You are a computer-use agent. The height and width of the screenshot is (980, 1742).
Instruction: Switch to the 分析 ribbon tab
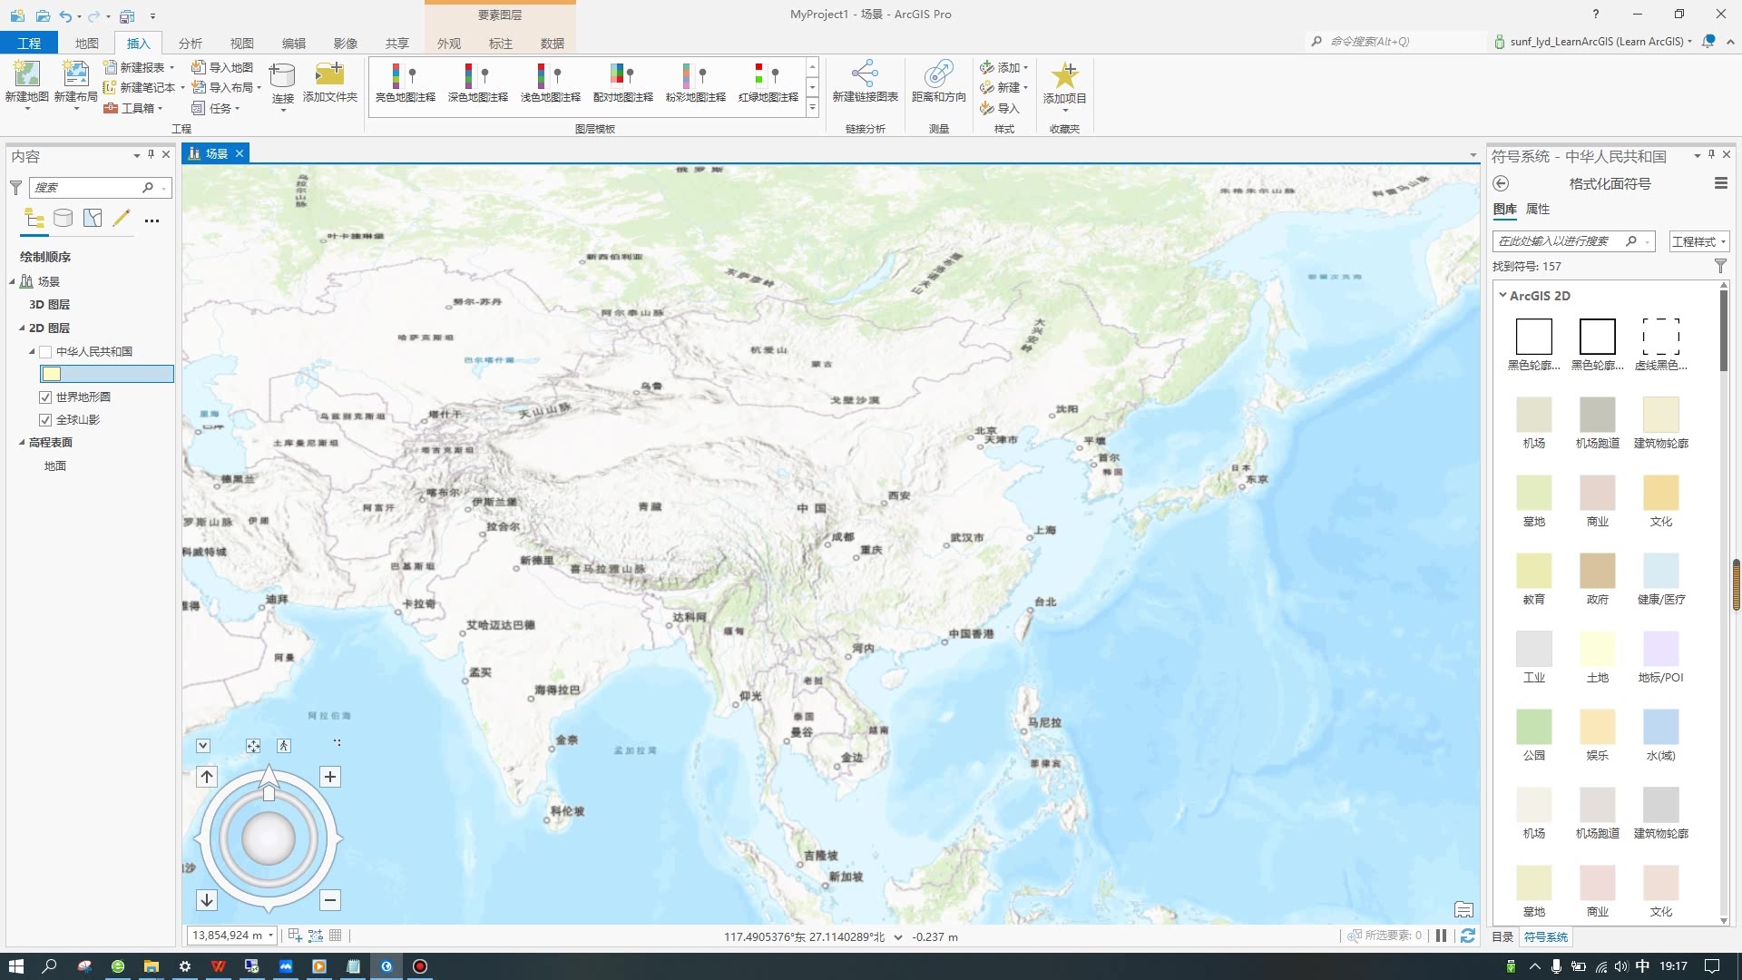[190, 43]
